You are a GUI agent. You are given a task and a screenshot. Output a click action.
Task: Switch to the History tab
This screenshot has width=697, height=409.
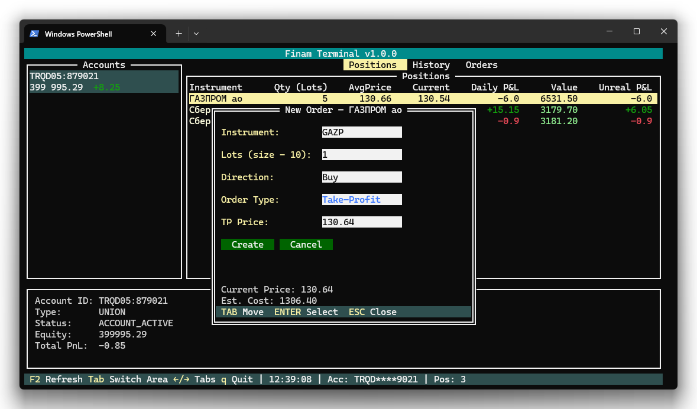431,65
